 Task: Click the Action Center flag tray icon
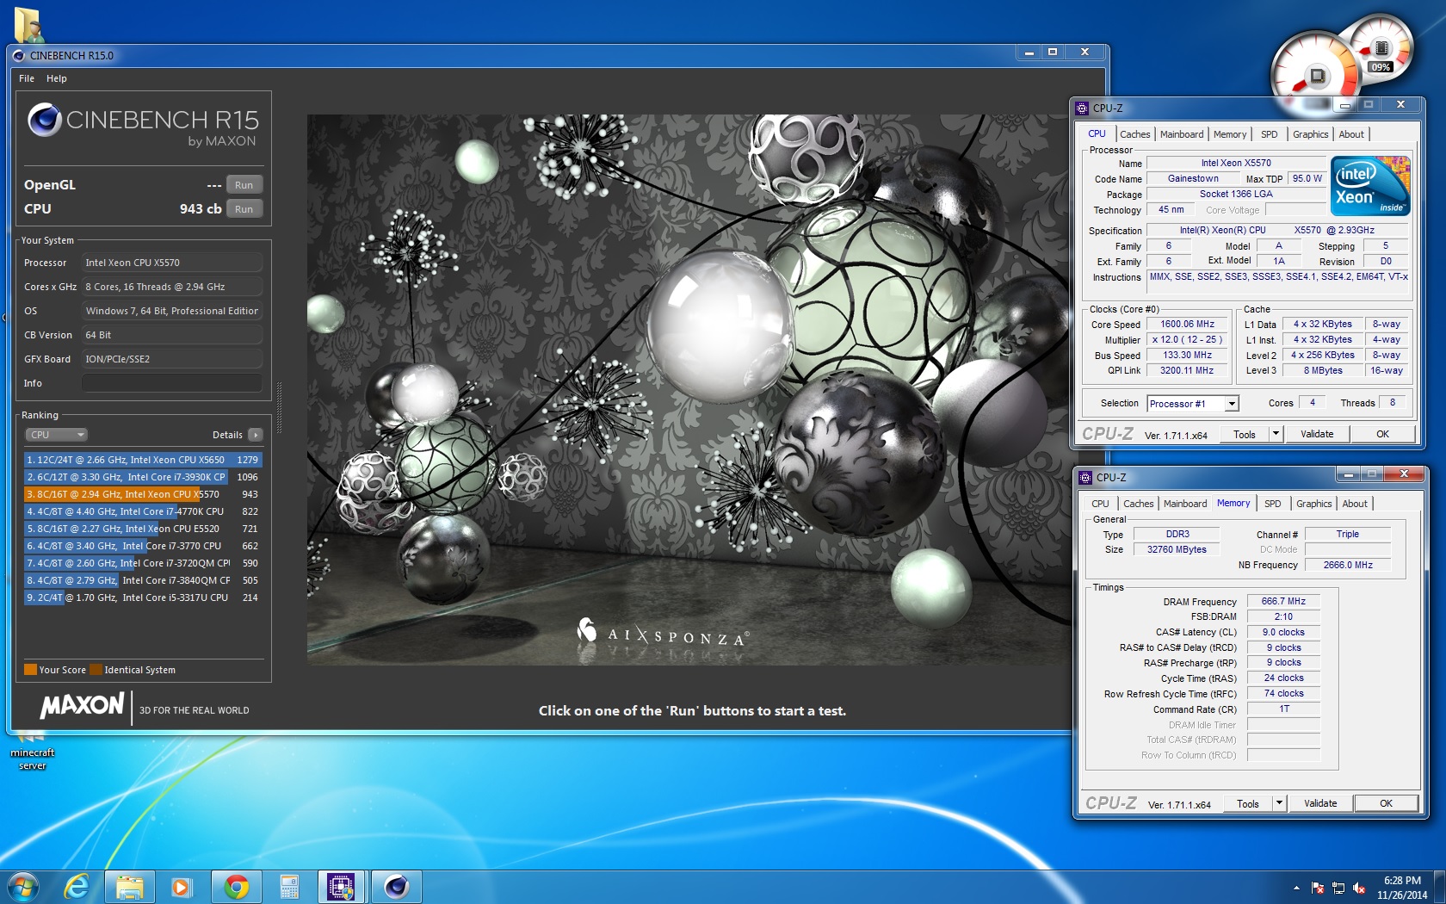click(1318, 888)
